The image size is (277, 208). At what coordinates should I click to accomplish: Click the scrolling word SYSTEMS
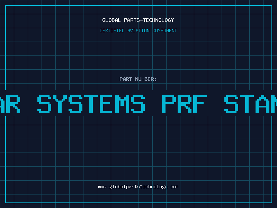pyautogui.click(x=91, y=104)
